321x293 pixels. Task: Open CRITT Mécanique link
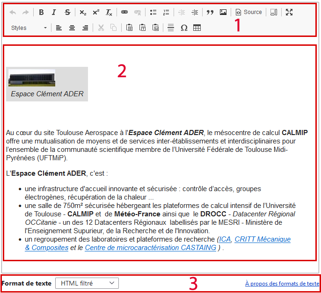coord(263,239)
